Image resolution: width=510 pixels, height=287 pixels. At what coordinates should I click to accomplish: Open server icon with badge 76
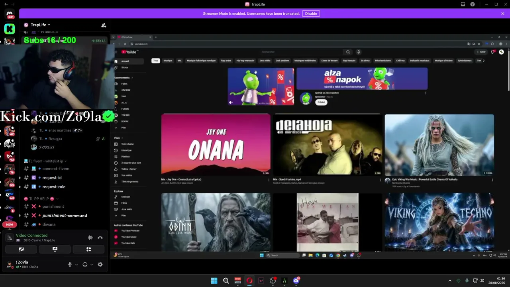(x=10, y=169)
